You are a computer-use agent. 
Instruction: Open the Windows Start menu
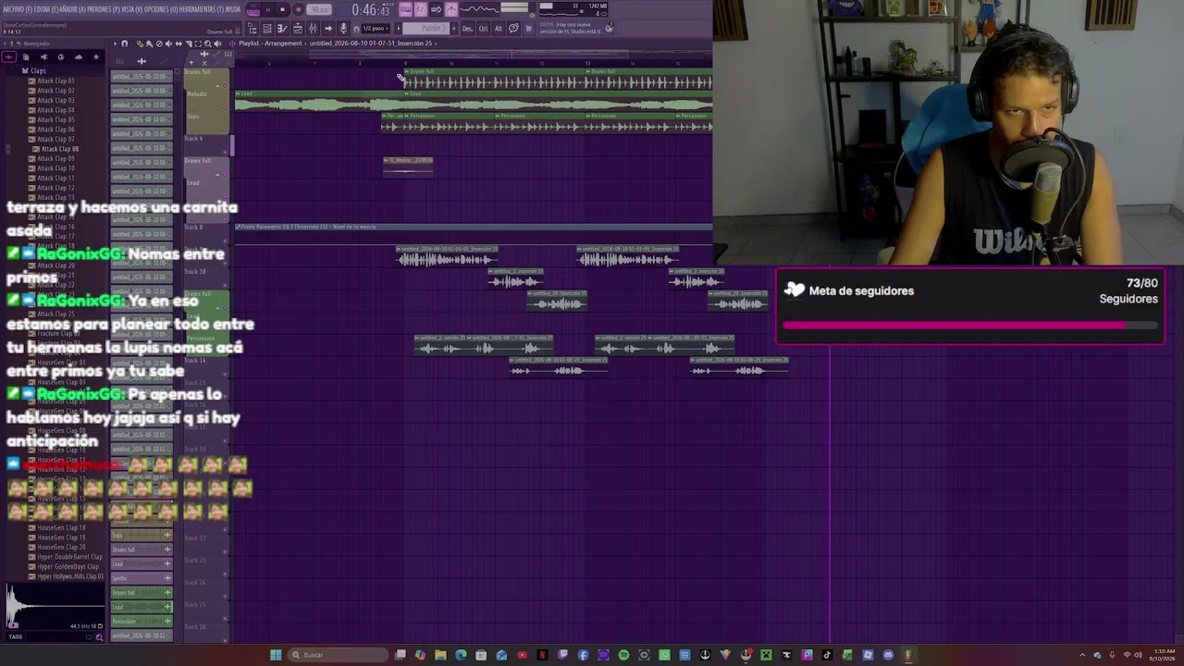coord(276,655)
